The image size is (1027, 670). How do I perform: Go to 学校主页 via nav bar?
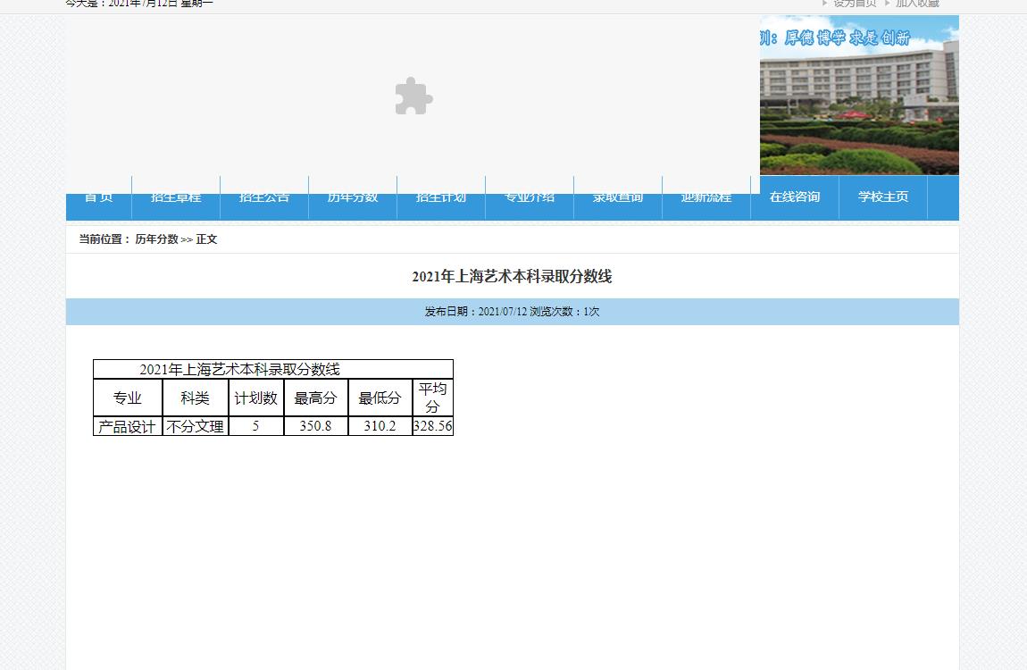pyautogui.click(x=883, y=197)
